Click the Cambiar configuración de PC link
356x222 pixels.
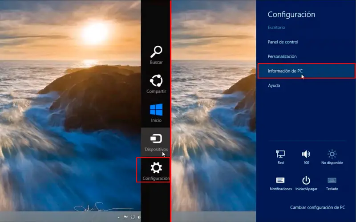[317, 207]
